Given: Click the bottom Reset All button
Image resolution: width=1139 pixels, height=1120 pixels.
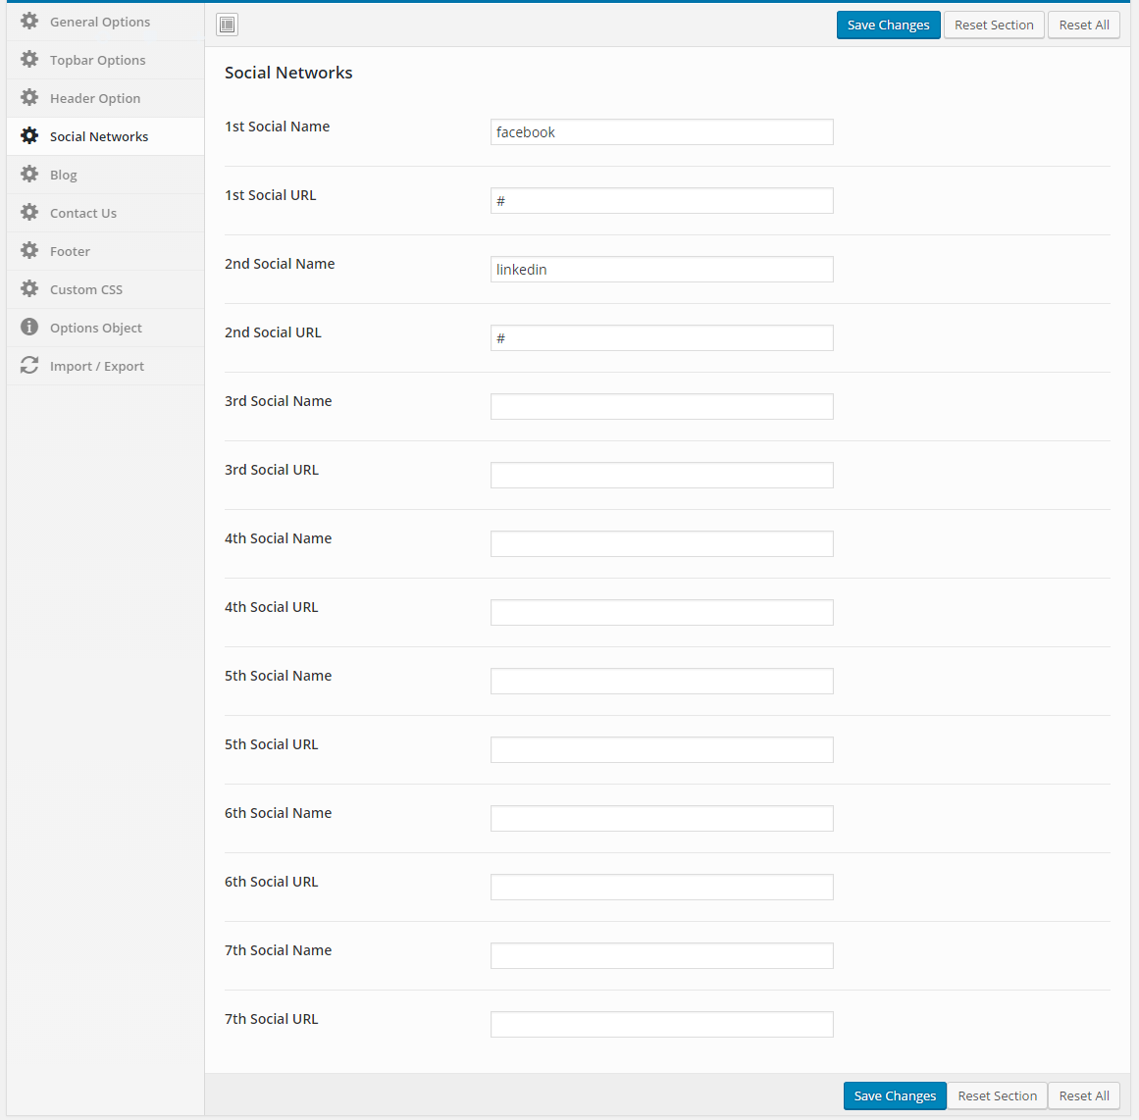Looking at the screenshot, I should (x=1084, y=1095).
